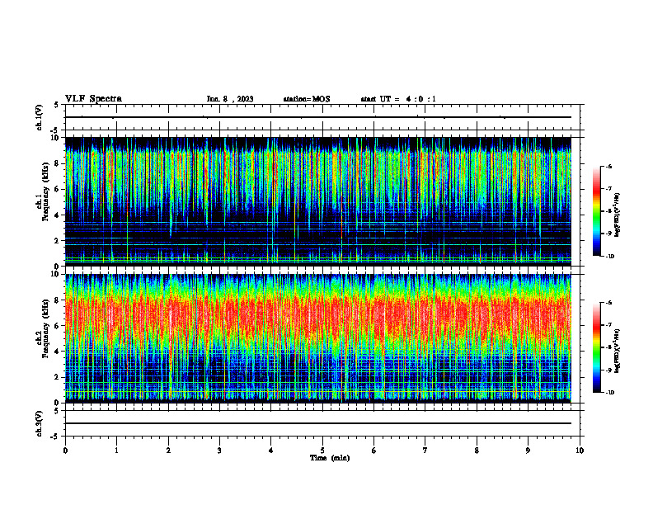Click time axis tick label "4"

[271, 451]
